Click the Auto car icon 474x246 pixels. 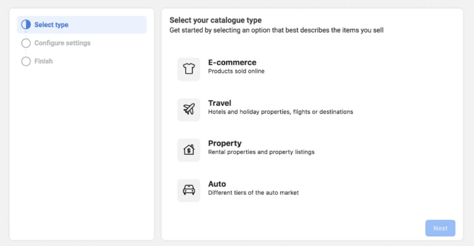click(x=189, y=191)
